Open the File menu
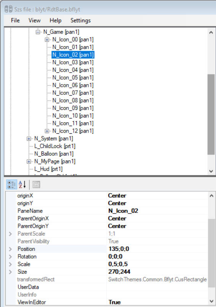Image resolution: width=216 pixels, height=307 pixels. 15,20
